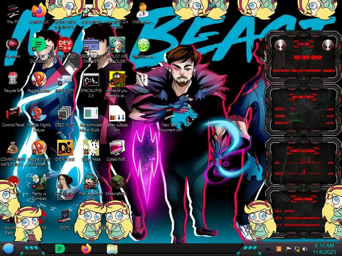Click the Java tray icon
This screenshot has height=256, width=342.
(279, 249)
